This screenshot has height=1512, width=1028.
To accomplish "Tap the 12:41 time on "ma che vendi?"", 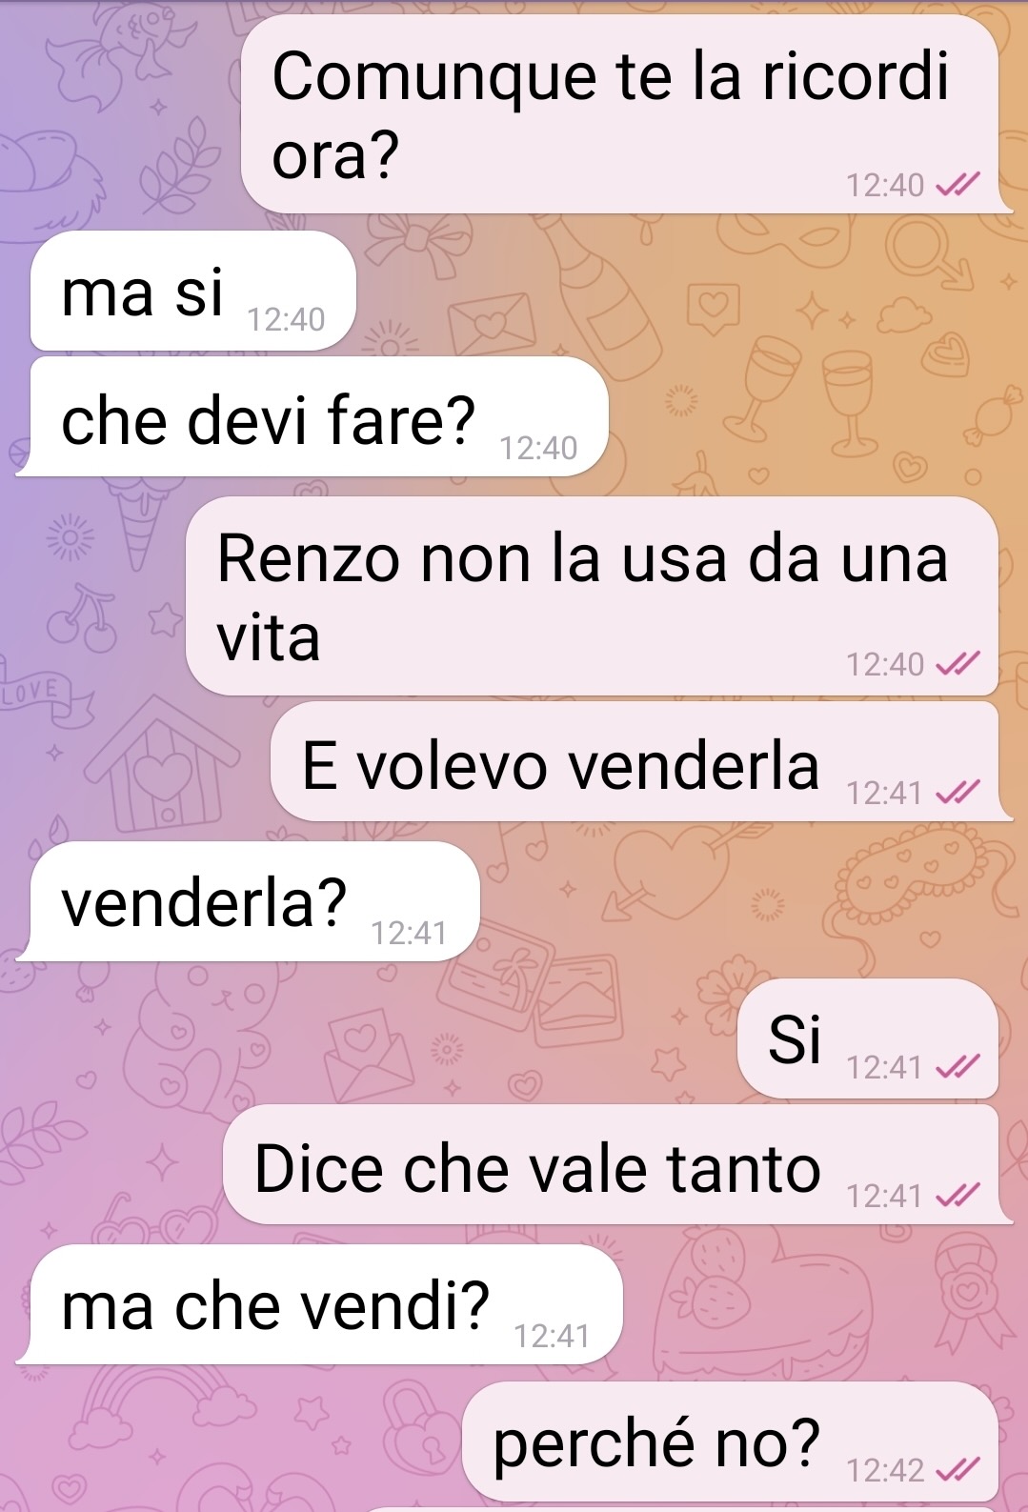I will coord(553,1337).
